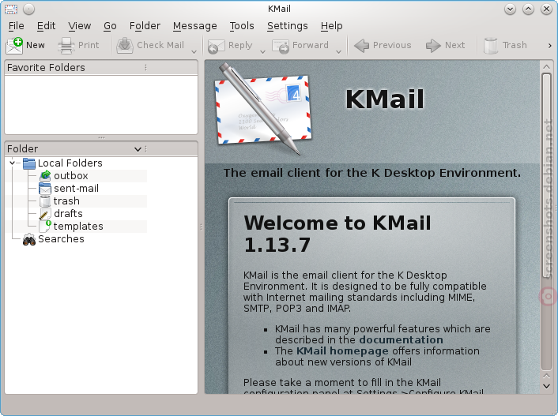
Task: Select the drafts folder name
Action: (68, 214)
